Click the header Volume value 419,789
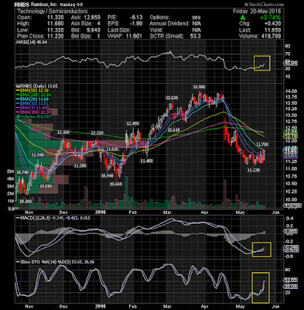 271,36
